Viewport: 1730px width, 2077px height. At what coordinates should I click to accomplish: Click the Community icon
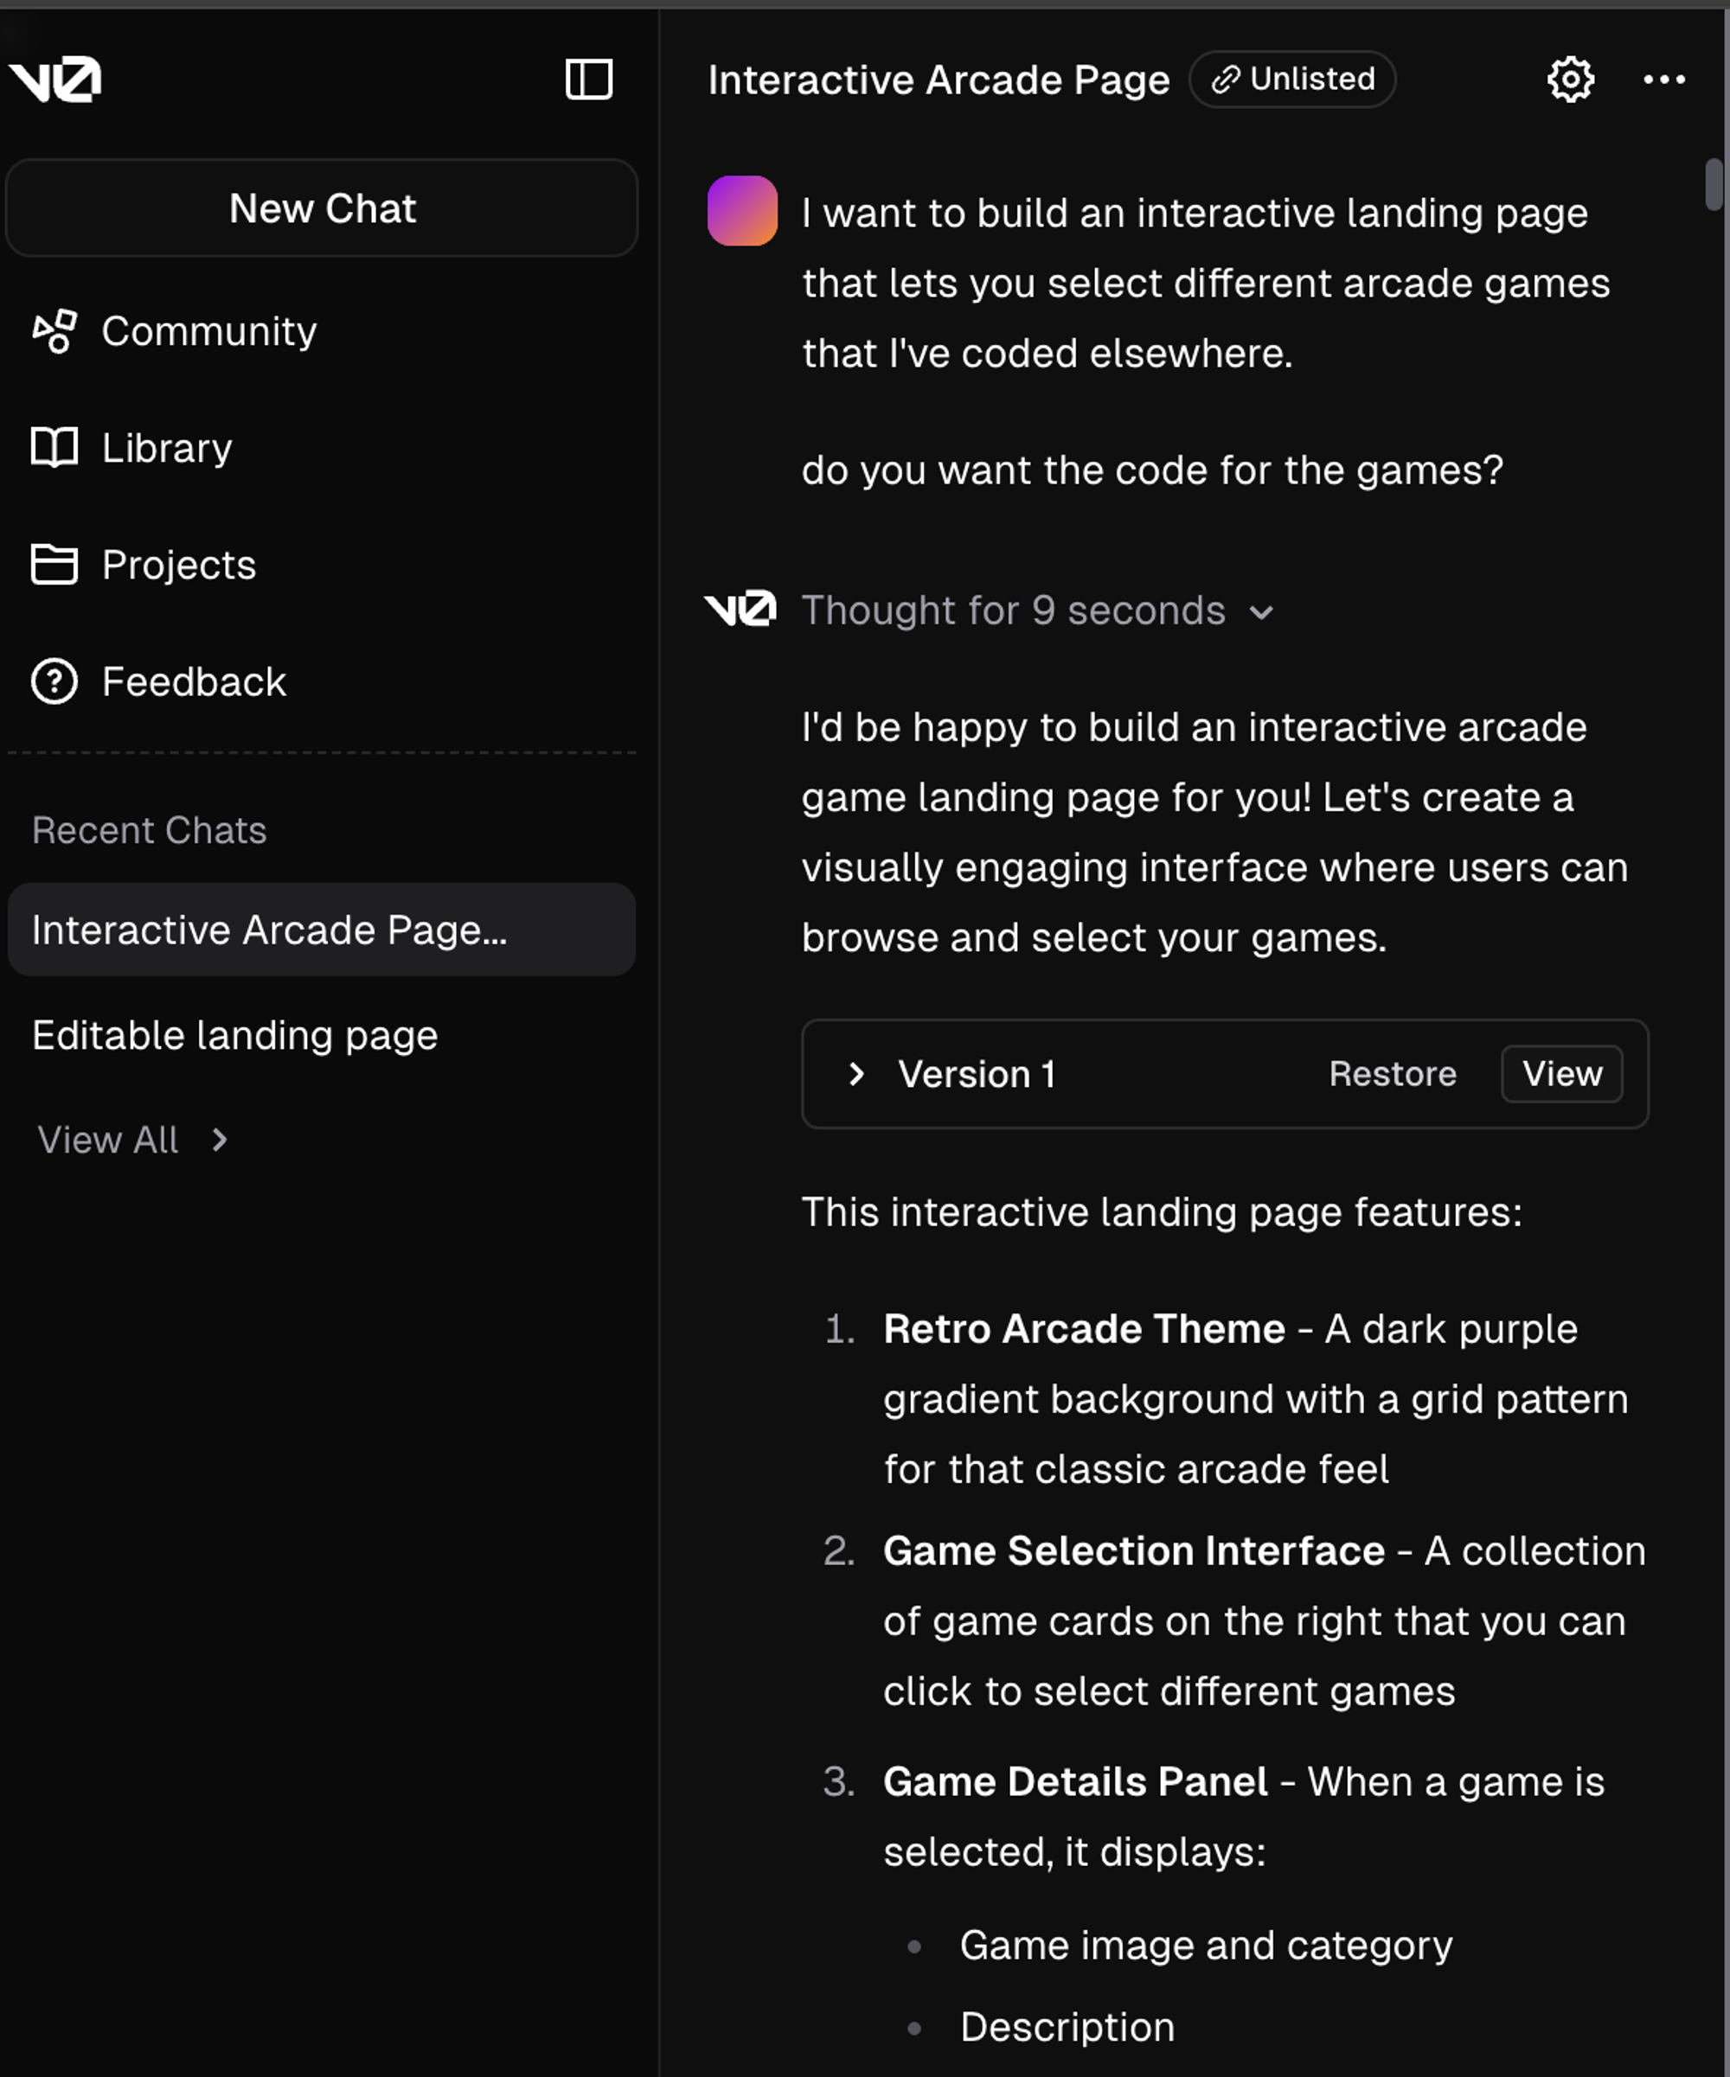[x=54, y=331]
